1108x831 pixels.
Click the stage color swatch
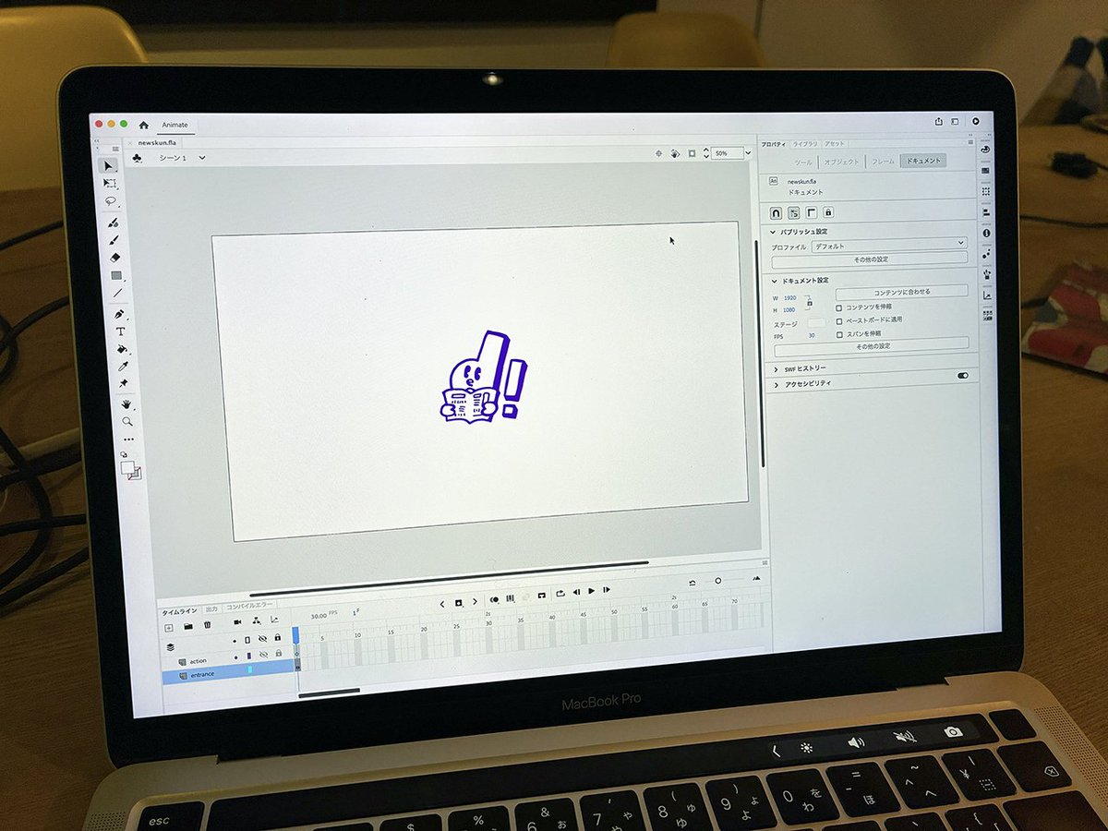tap(816, 322)
